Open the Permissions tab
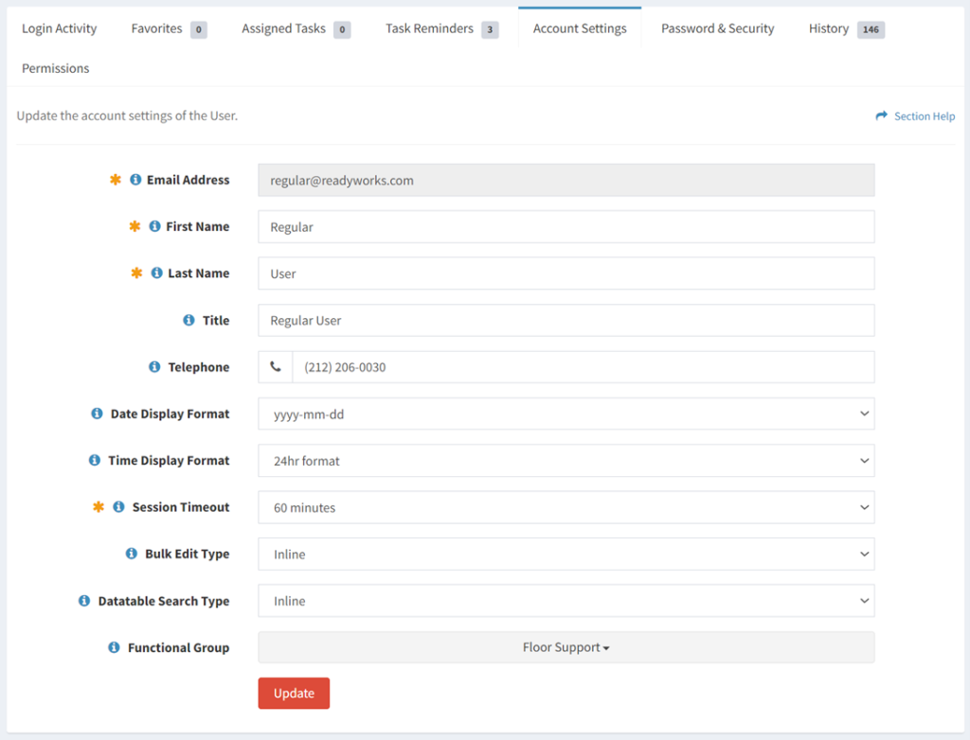 55,67
